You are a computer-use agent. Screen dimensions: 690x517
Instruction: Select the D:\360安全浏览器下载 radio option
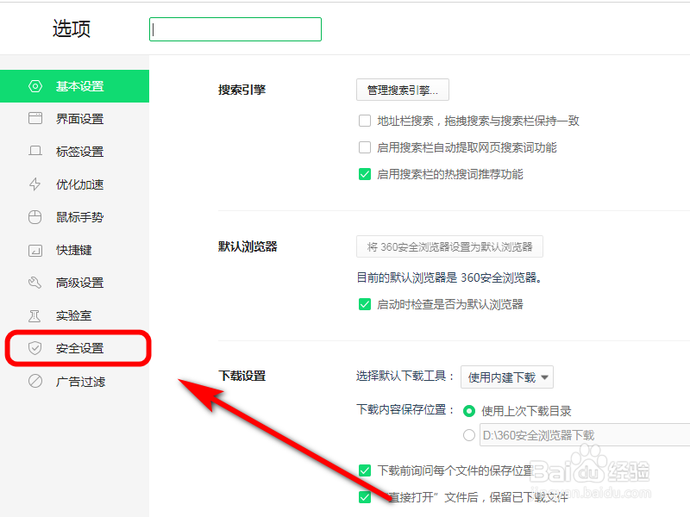tap(469, 435)
